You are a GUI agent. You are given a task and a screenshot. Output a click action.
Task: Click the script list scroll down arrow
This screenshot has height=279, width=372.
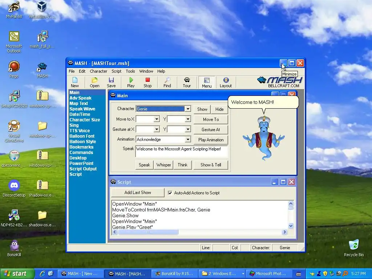tap(291, 226)
